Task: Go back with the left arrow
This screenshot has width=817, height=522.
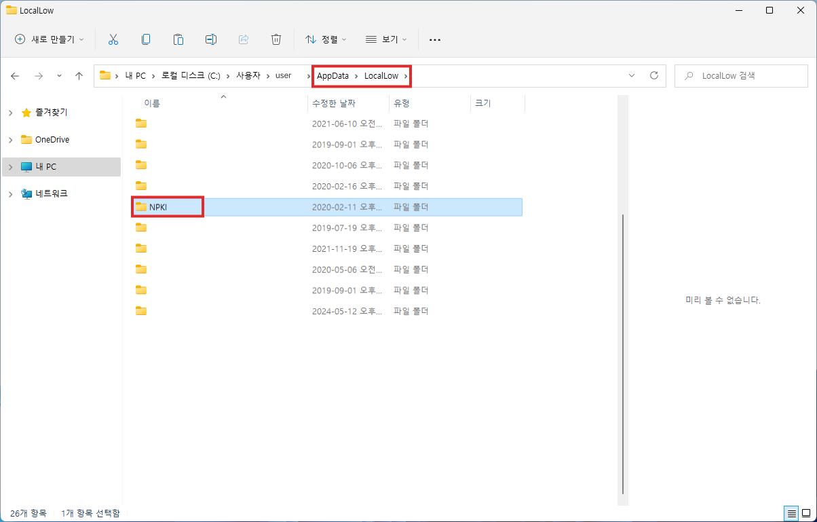Action: [15, 76]
